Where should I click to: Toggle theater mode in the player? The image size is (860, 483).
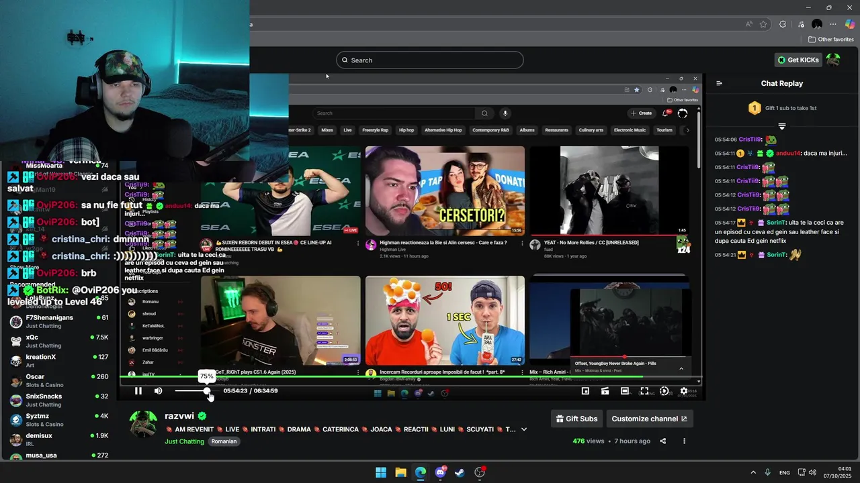(625, 391)
